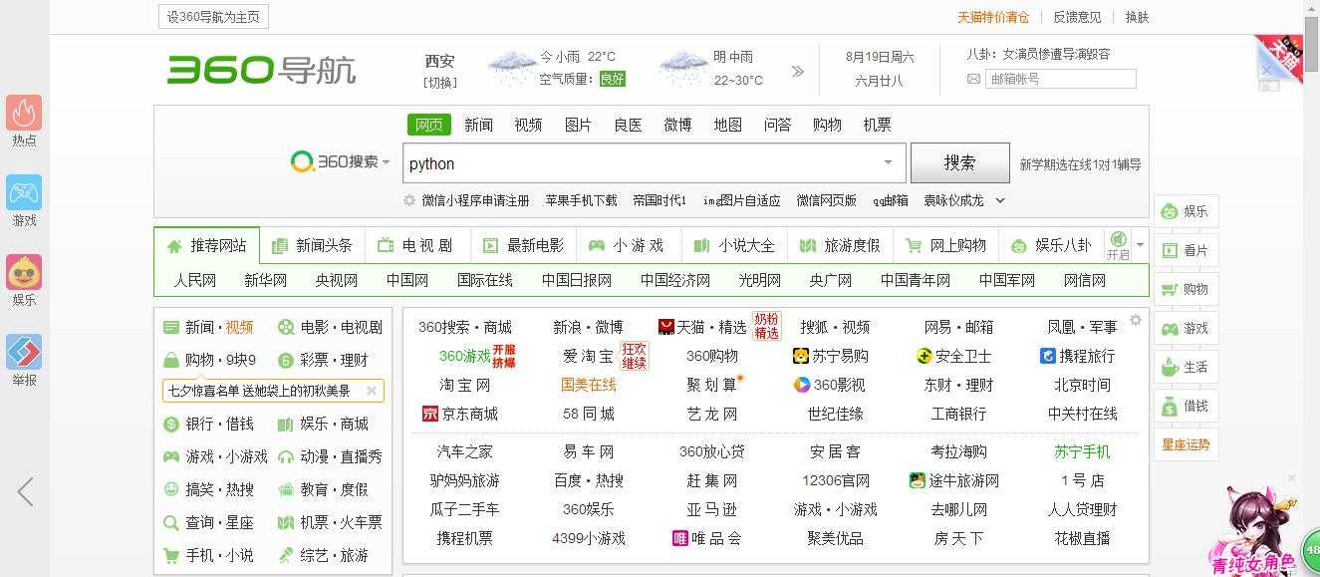Open the settings gear below search box

409,200
